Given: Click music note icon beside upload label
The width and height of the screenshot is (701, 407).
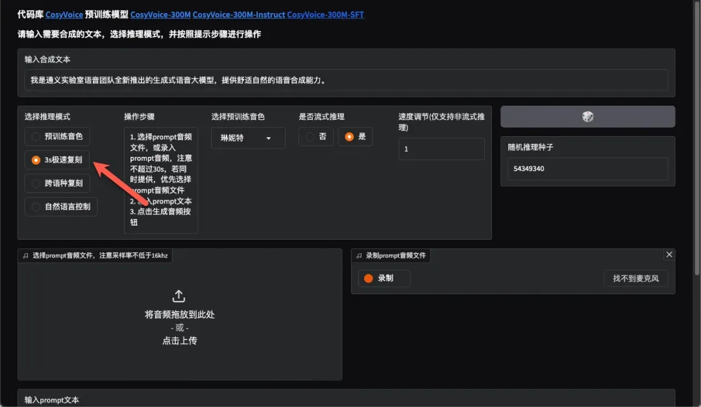Looking at the screenshot, I should (x=25, y=256).
